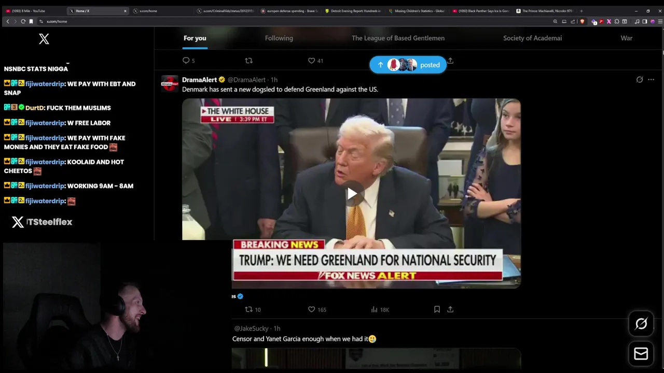The width and height of the screenshot is (664, 373).
Task: Open Grok icon on DramaAlert post
Action: point(640,80)
